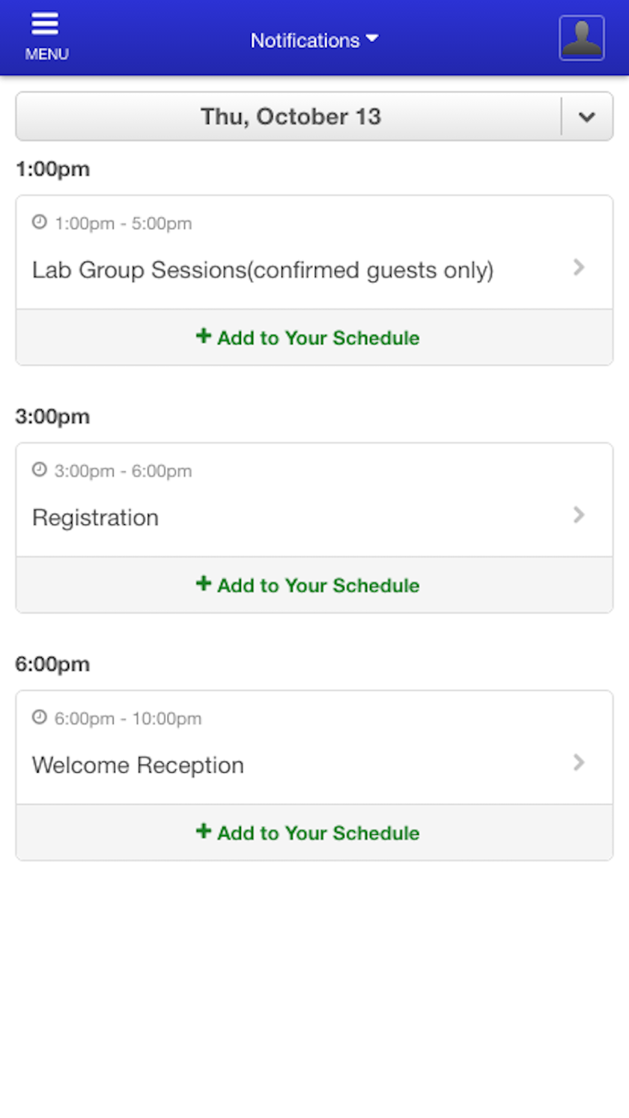This screenshot has width=629, height=1118.
Task: Expand the Notifications dropdown
Action: point(314,40)
